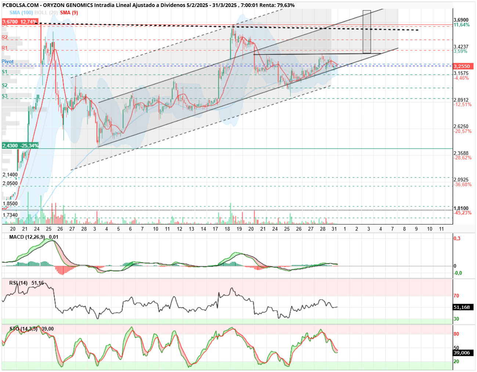Click the RSI value tag 51,168
The height and width of the screenshot is (372, 477).
[463, 307]
